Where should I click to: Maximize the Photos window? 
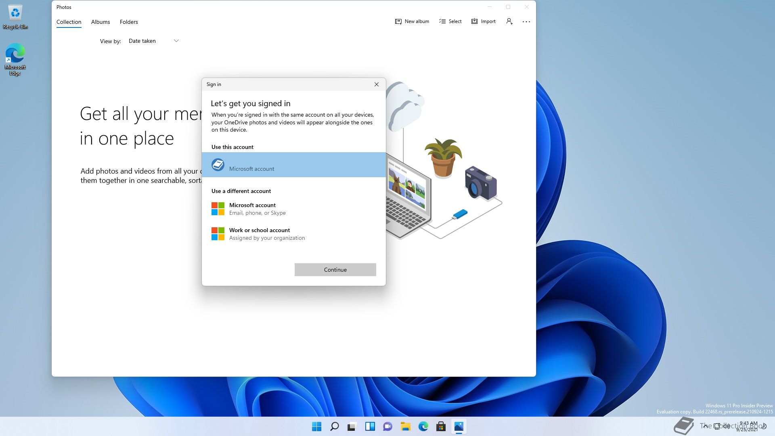508,7
